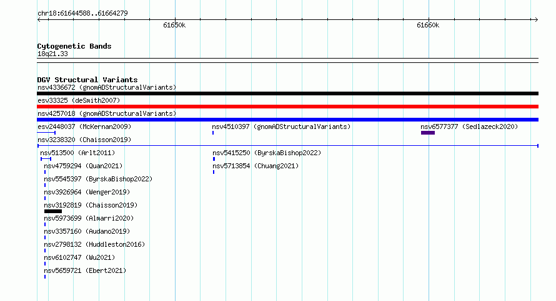Image resolution: width=556 pixels, height=301 pixels.
Task: Open nsv4257018 gnomADStructuralVariants label
Action: (x=107, y=113)
